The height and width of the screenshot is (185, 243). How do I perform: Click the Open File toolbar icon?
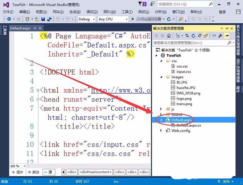click(x=37, y=19)
